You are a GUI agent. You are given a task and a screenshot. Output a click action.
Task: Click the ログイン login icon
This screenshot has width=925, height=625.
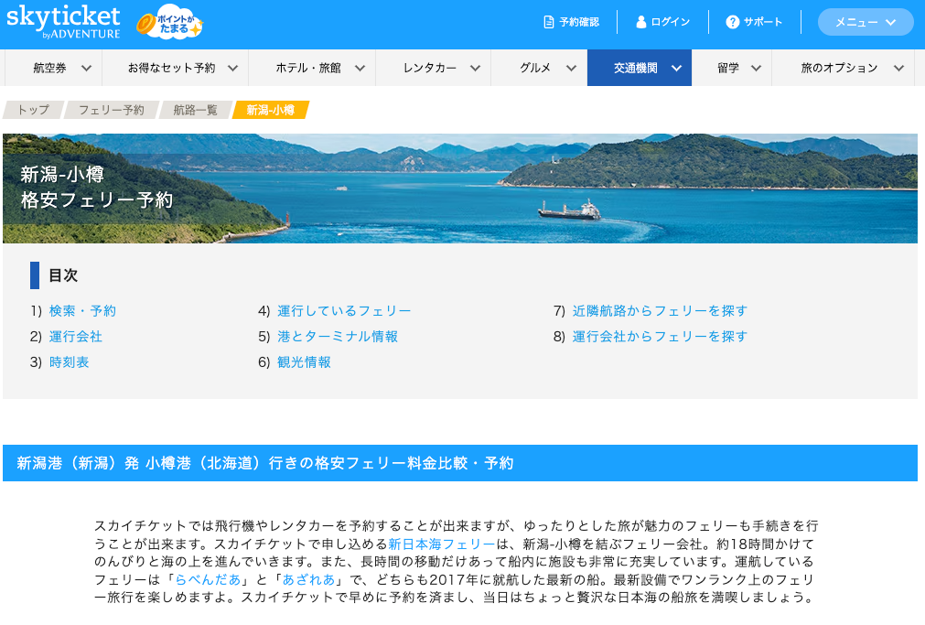click(641, 22)
